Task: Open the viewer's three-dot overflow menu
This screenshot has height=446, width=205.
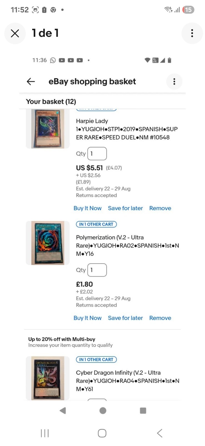Action: tap(192, 33)
